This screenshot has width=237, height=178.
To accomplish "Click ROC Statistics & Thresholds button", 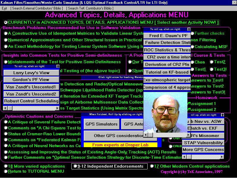I will click(x=167, y=50).
